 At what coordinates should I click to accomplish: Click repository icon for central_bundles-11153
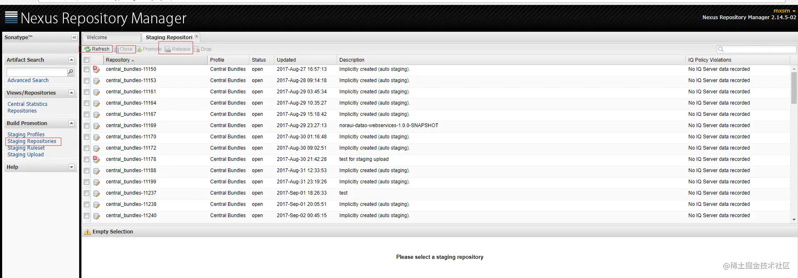pyautogui.click(x=96, y=81)
